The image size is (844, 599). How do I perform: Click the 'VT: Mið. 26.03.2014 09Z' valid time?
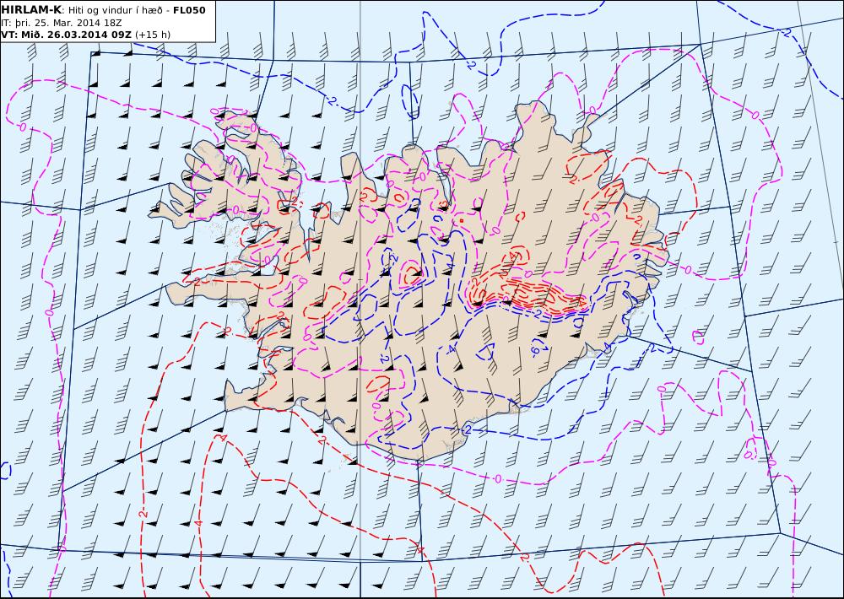click(66, 35)
